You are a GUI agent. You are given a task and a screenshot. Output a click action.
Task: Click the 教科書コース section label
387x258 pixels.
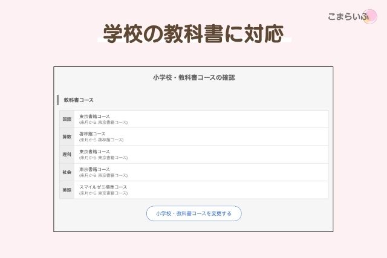[79, 100]
